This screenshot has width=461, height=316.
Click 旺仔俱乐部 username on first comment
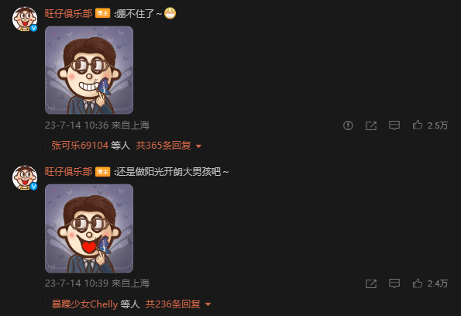(68, 13)
